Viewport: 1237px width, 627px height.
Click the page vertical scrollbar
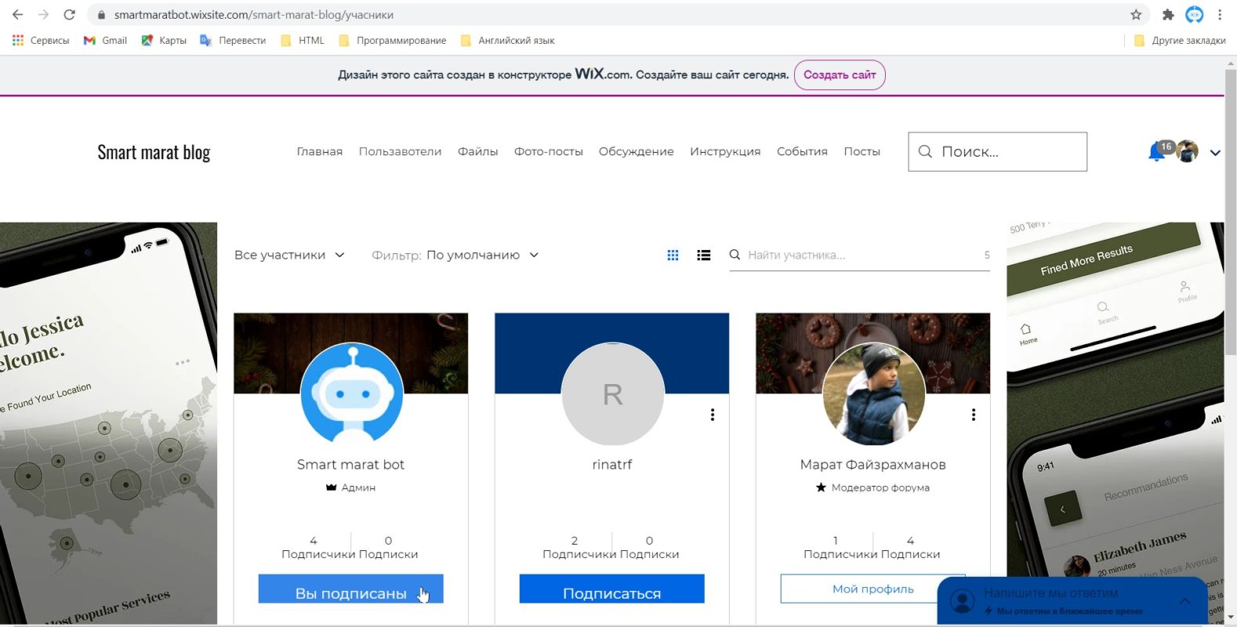[1231, 212]
